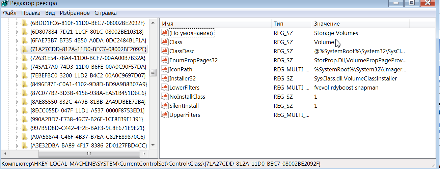The width and height of the screenshot is (440, 169).
Task: Click tree horizontal scrollbar left arrow
Action: (x=5, y=154)
